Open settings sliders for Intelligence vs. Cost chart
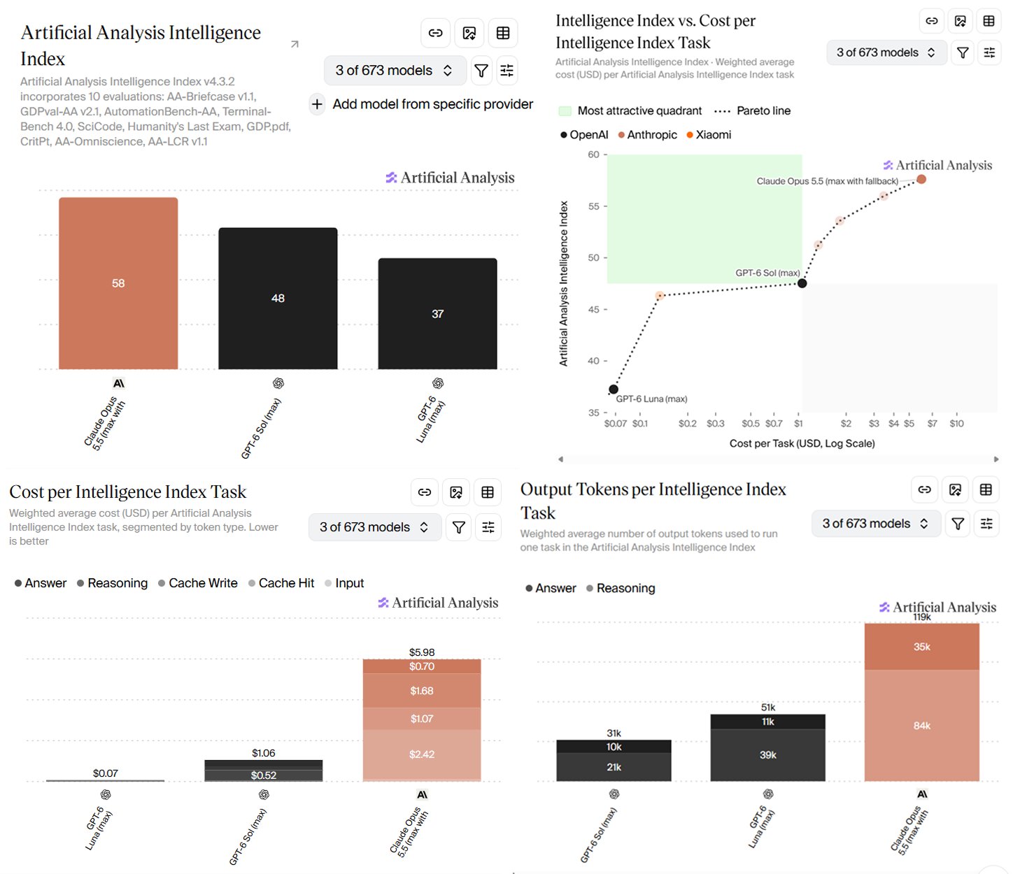Image resolution: width=1013 pixels, height=874 pixels. pyautogui.click(x=989, y=52)
